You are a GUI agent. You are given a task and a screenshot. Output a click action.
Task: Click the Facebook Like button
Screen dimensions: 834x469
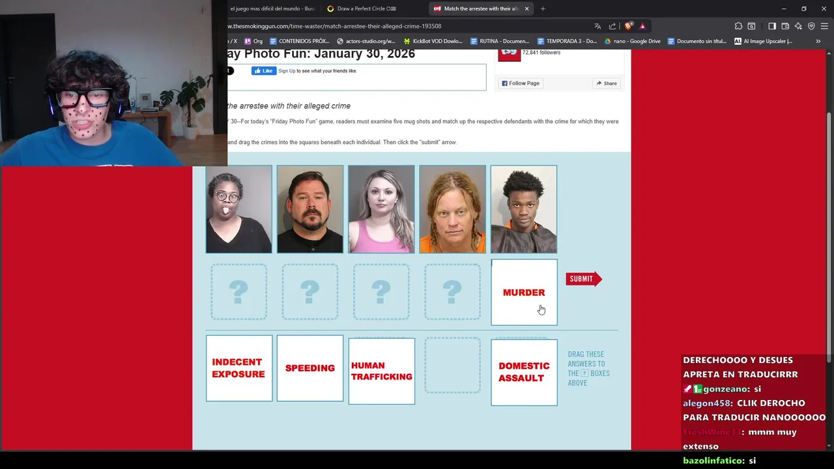coord(264,71)
